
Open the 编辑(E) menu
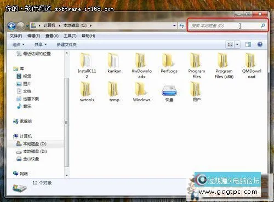33,36
